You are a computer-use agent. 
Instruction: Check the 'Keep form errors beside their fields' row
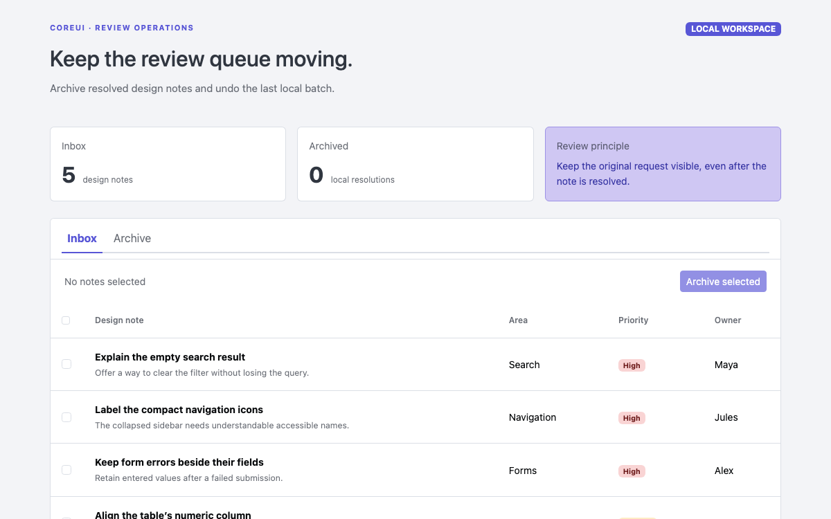point(66,470)
